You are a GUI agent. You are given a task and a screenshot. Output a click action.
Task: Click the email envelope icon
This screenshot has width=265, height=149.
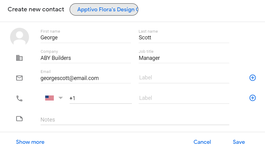(19, 78)
